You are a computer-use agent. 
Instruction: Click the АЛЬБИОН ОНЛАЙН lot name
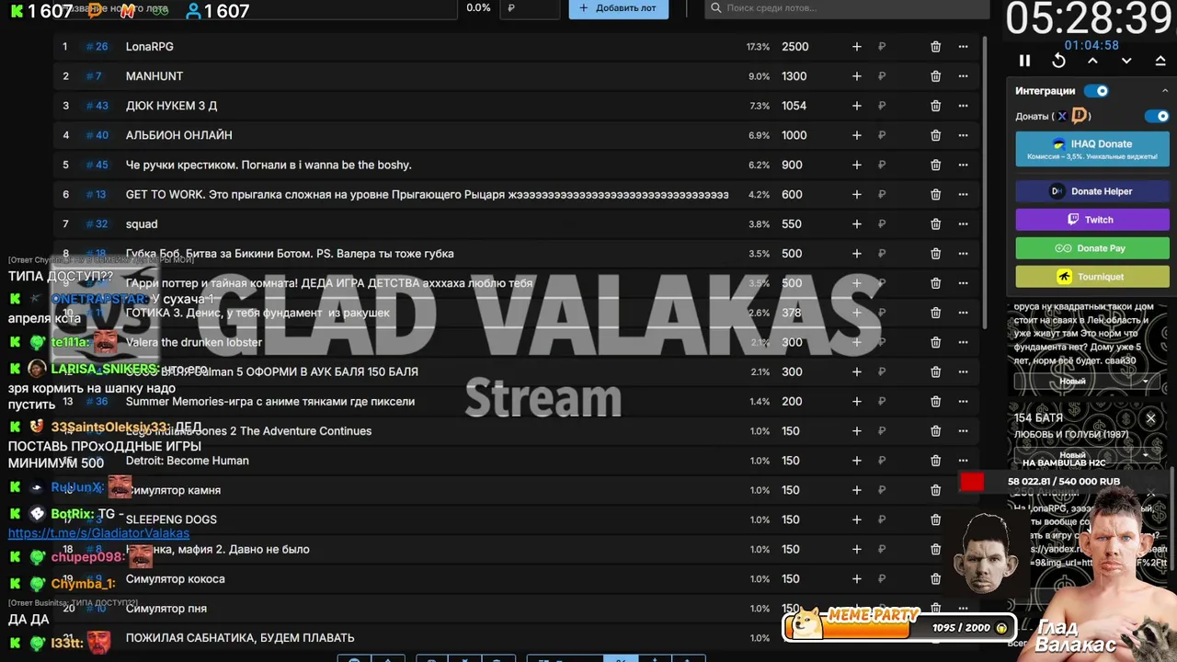[x=178, y=135]
